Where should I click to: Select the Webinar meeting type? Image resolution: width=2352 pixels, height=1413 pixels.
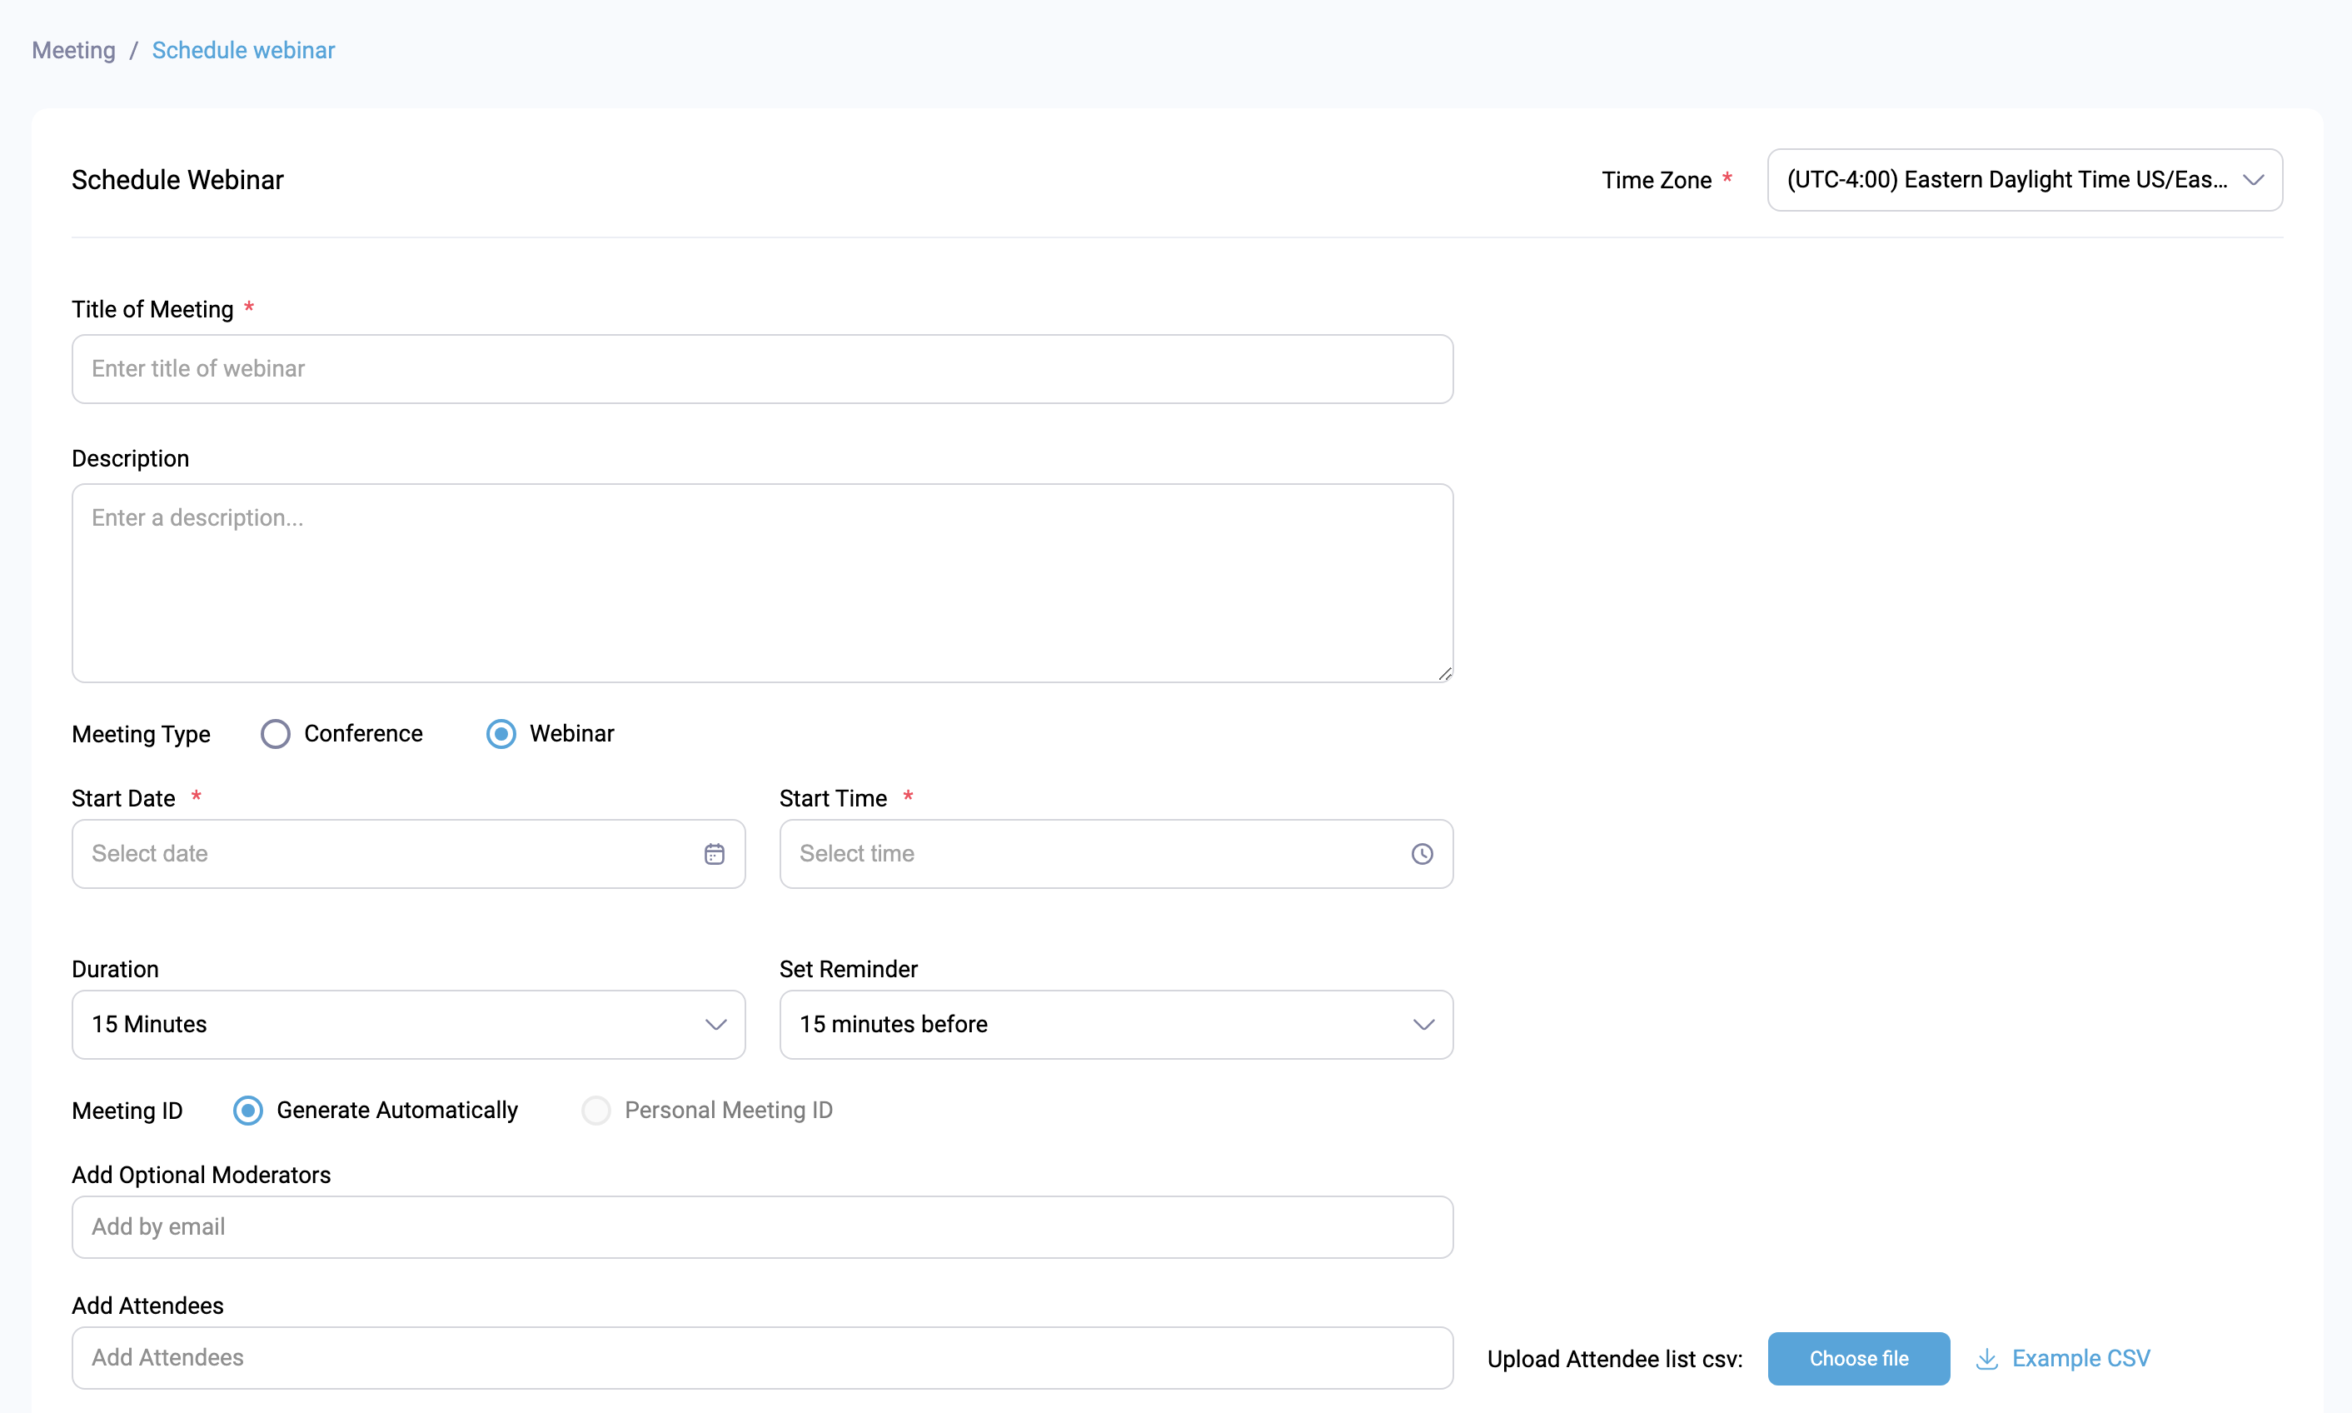point(501,734)
